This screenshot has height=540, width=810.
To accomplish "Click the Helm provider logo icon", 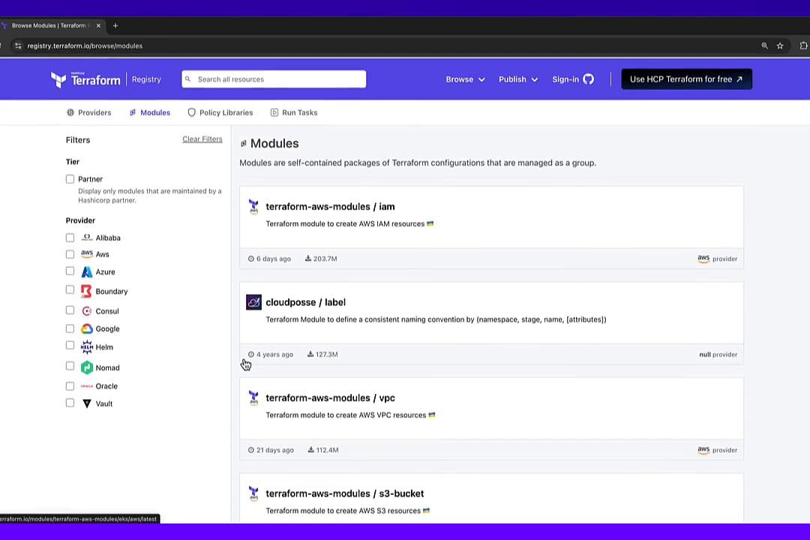I will (87, 347).
